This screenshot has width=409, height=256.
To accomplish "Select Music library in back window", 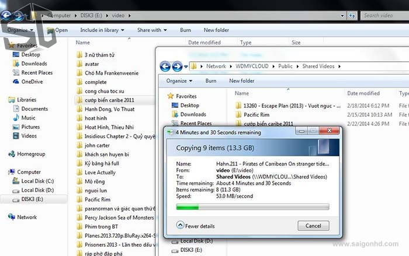I will tap(28, 118).
